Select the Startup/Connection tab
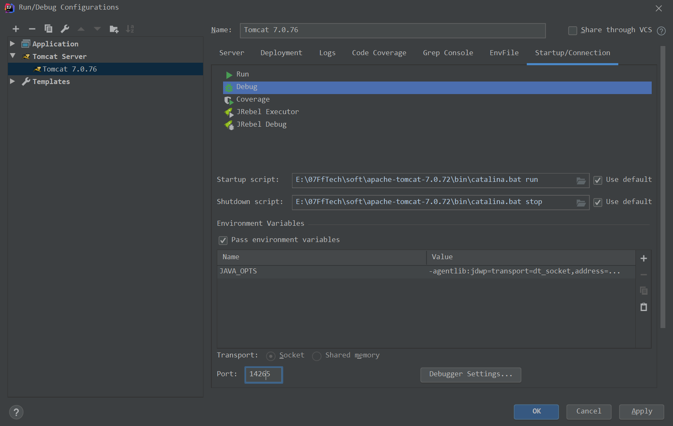673x426 pixels. click(572, 53)
